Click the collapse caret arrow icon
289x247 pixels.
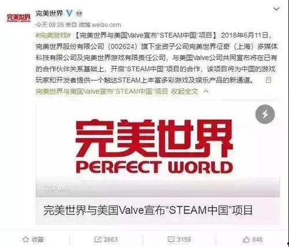coord(206,91)
